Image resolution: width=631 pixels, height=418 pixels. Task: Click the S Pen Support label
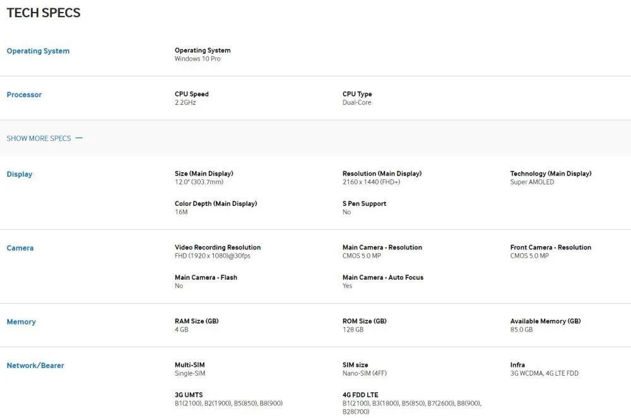[x=364, y=203]
